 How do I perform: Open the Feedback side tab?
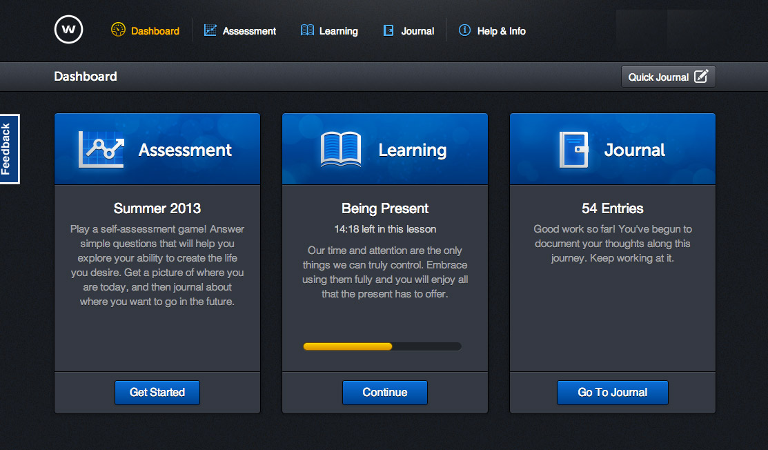pos(9,149)
